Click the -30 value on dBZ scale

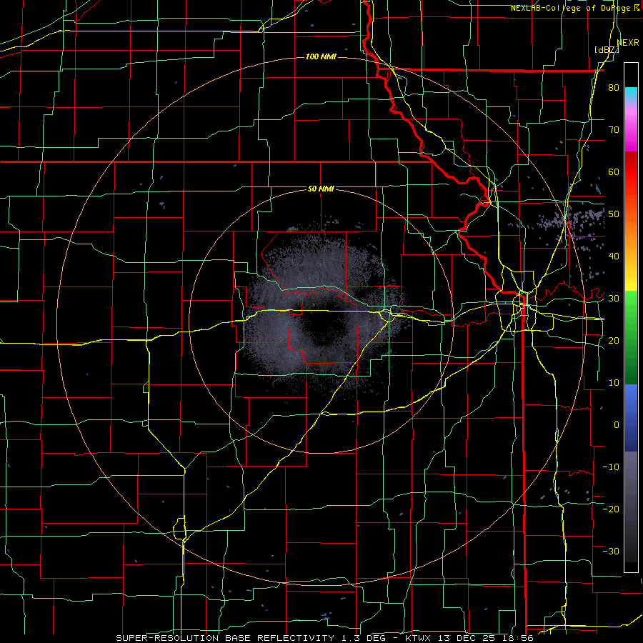pos(611,552)
